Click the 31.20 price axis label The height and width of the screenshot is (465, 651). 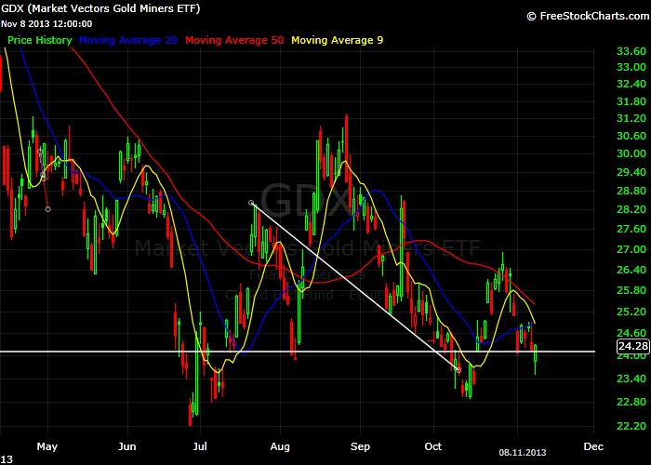631,118
